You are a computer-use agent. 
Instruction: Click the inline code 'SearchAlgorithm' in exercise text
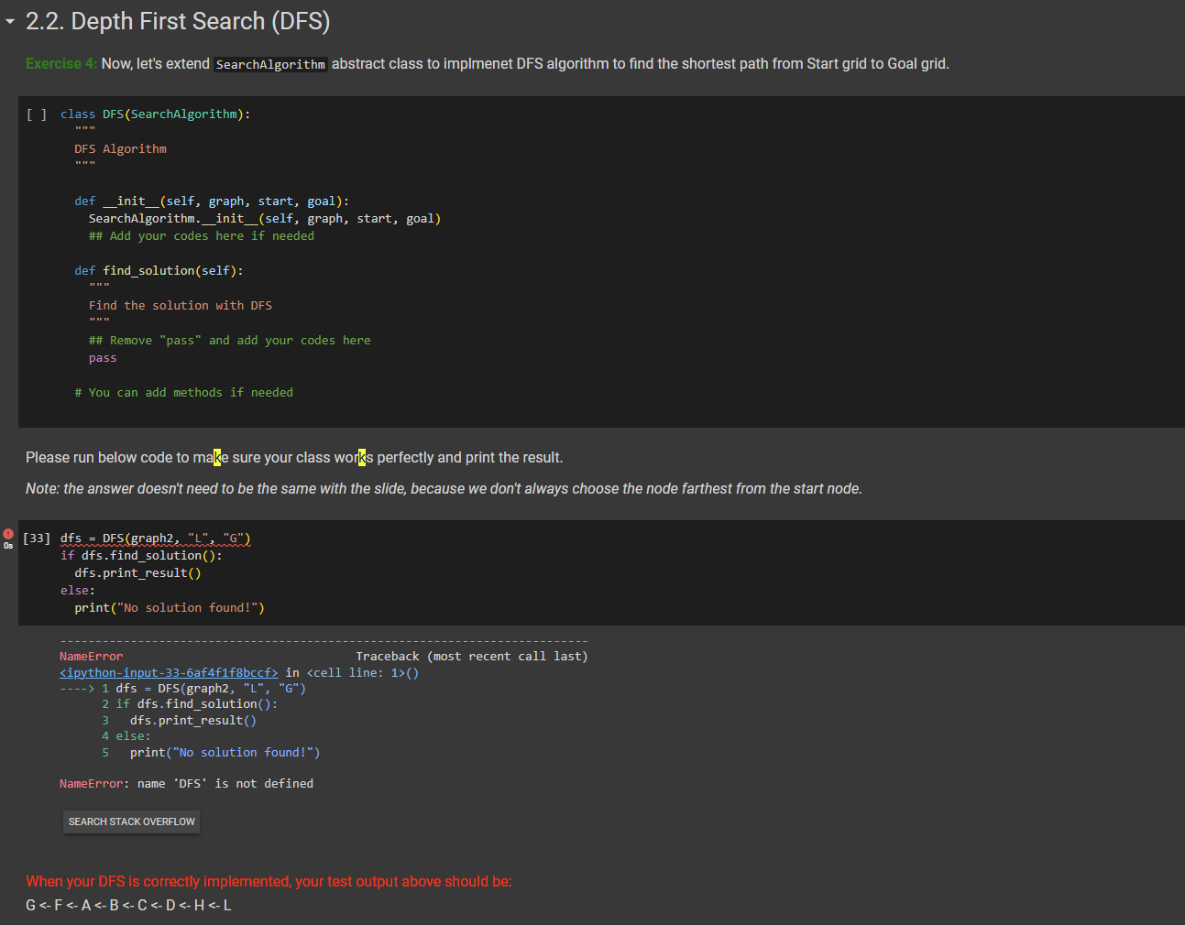click(x=270, y=64)
